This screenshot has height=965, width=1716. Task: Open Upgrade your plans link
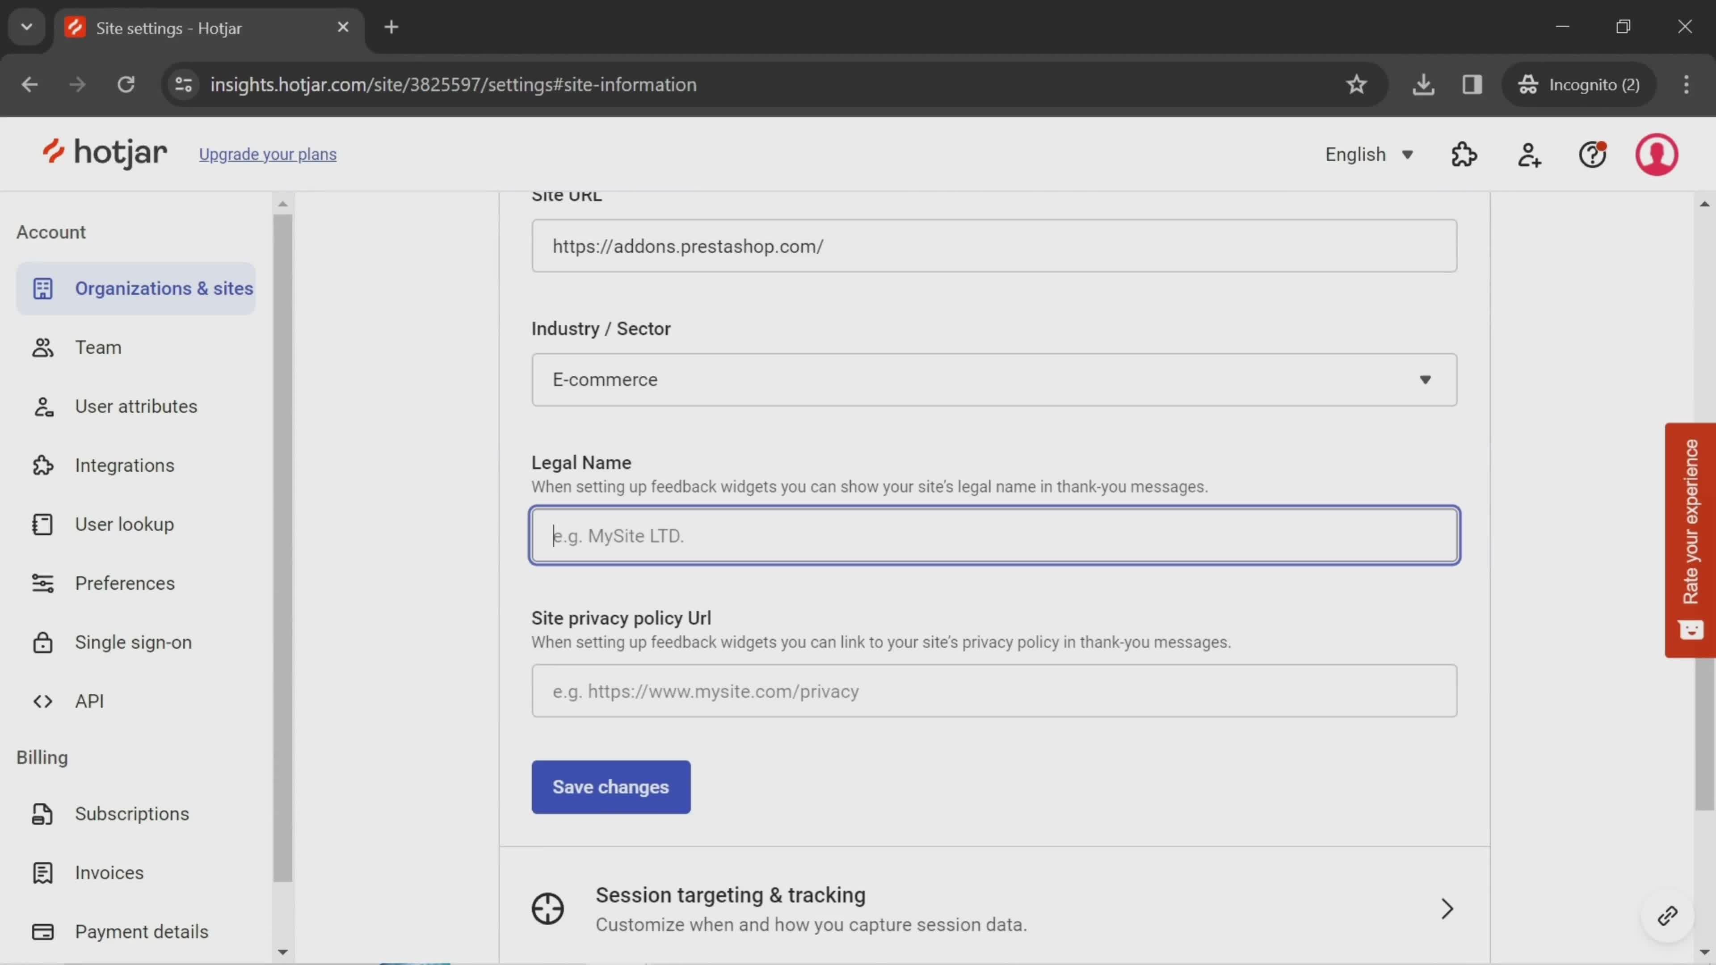(x=268, y=154)
